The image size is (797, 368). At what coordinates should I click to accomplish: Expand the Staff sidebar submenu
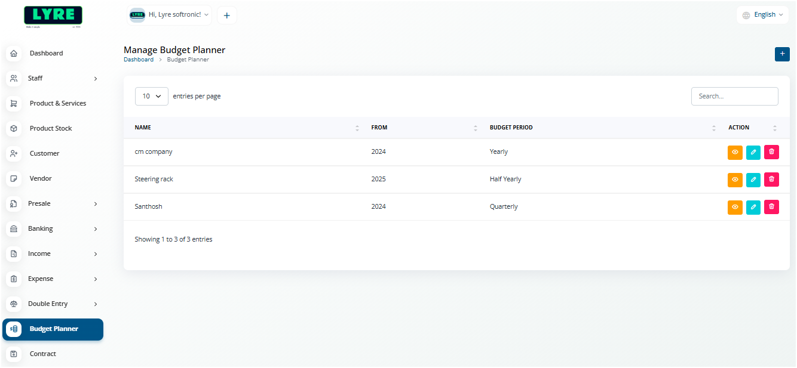[53, 78]
